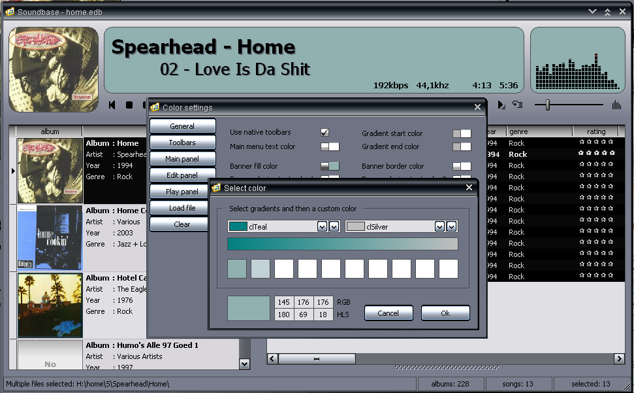Select the last white custom swatch

(449, 269)
